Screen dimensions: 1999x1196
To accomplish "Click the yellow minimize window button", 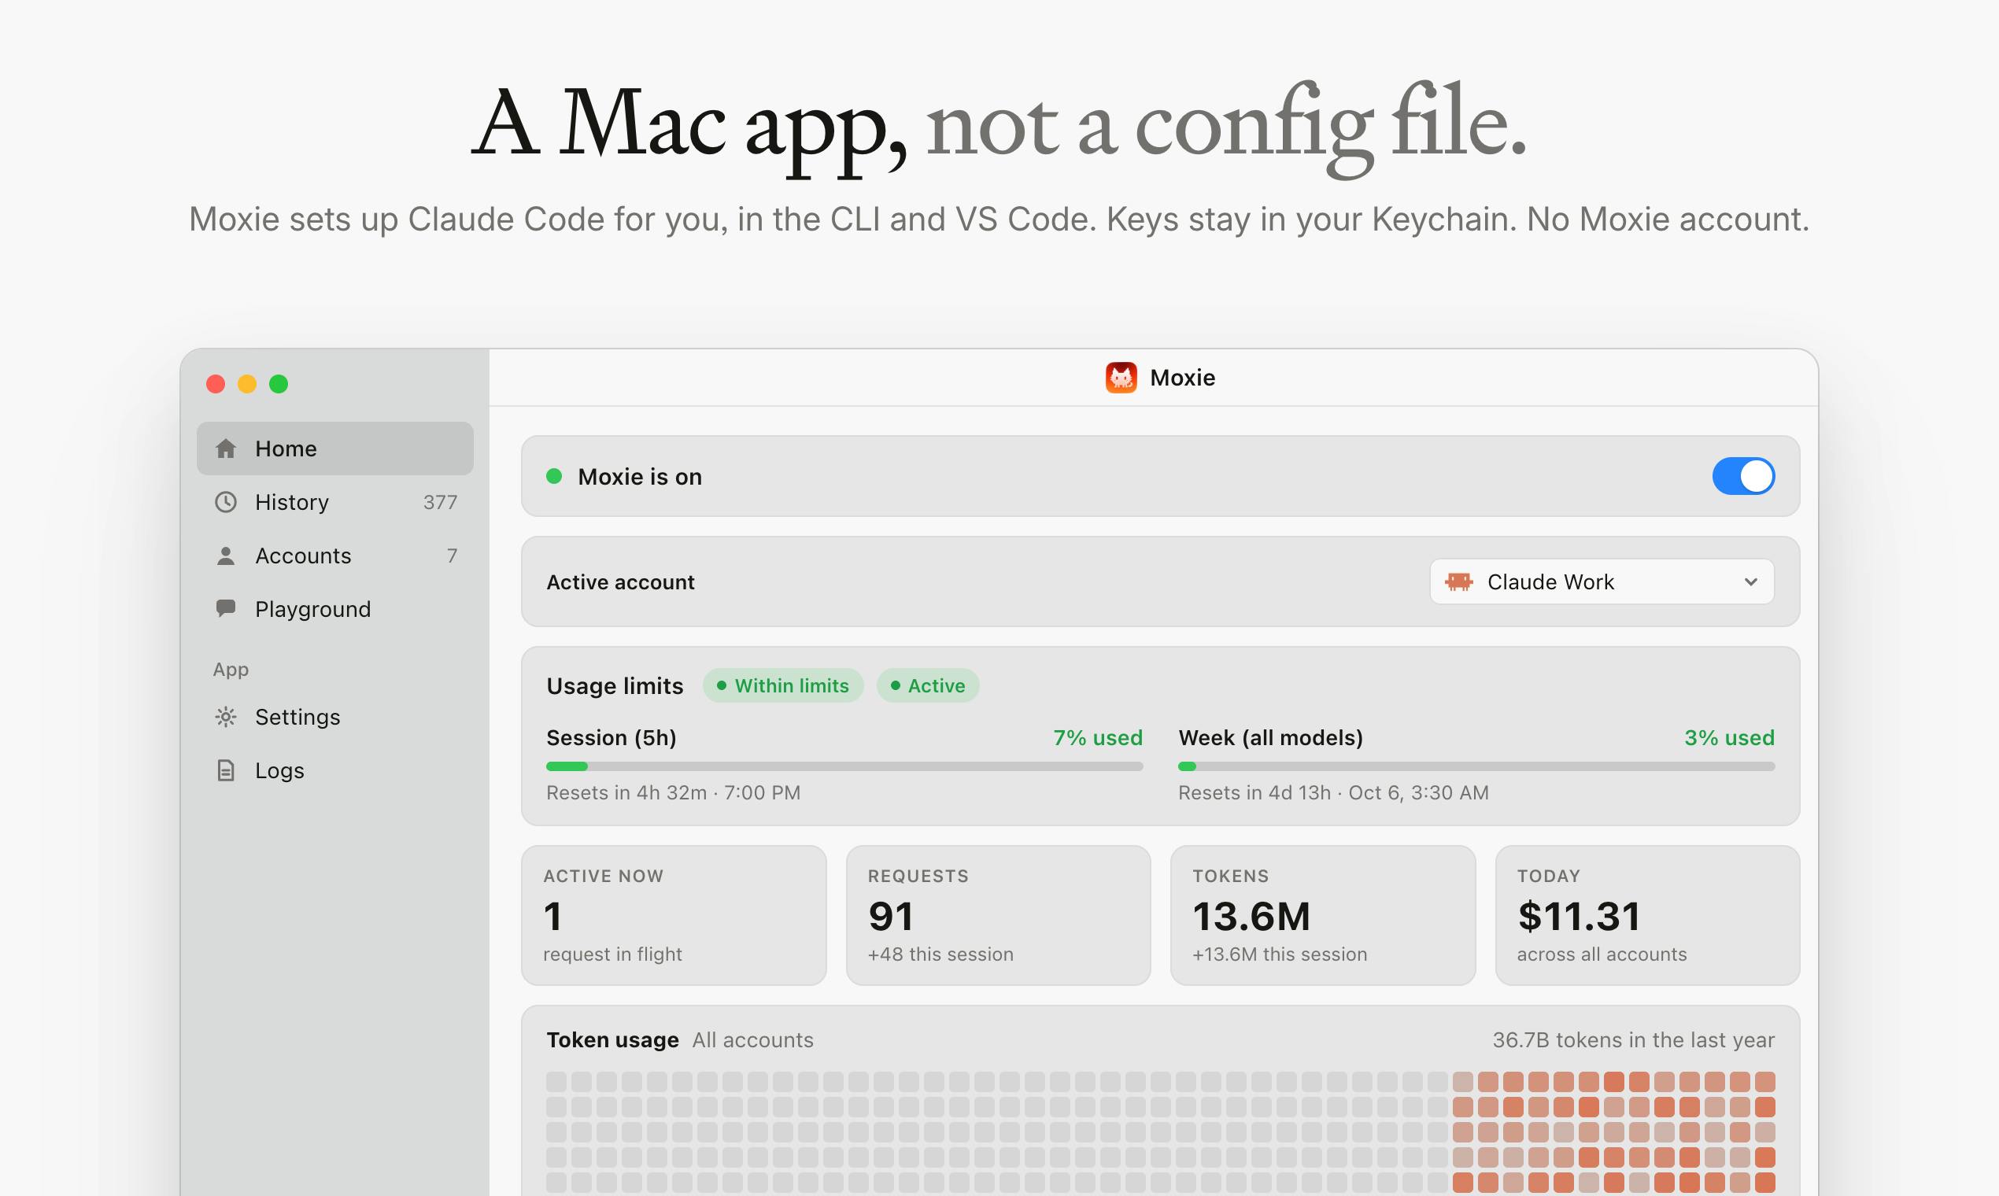I will point(247,384).
